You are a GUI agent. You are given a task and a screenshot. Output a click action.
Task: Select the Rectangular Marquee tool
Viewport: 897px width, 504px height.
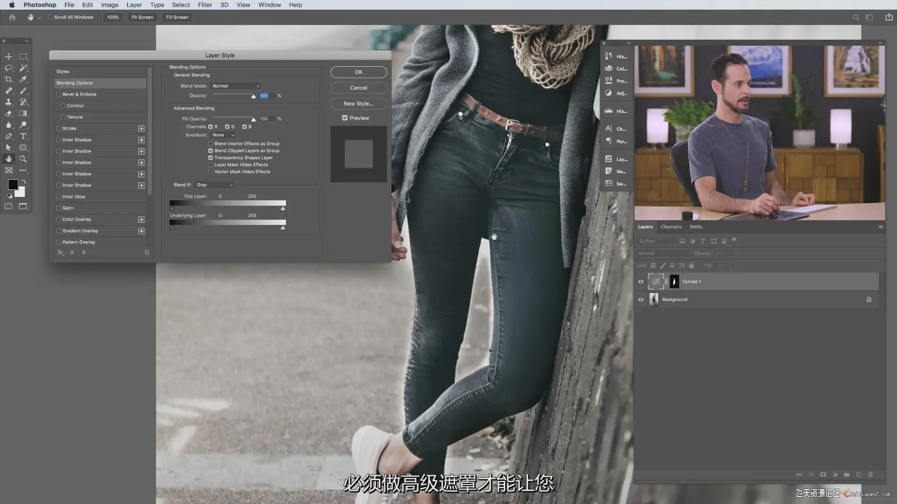[23, 56]
